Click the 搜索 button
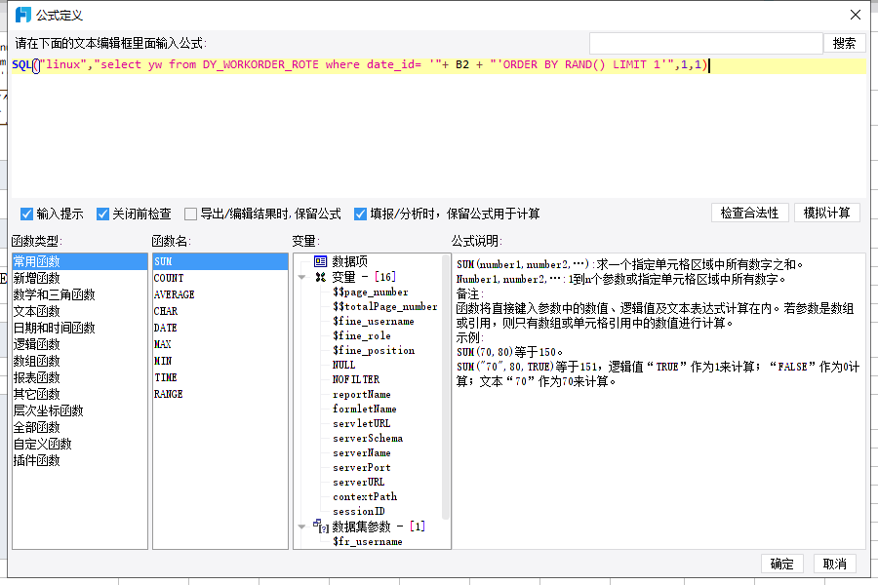This screenshot has height=585, width=878. (x=845, y=43)
